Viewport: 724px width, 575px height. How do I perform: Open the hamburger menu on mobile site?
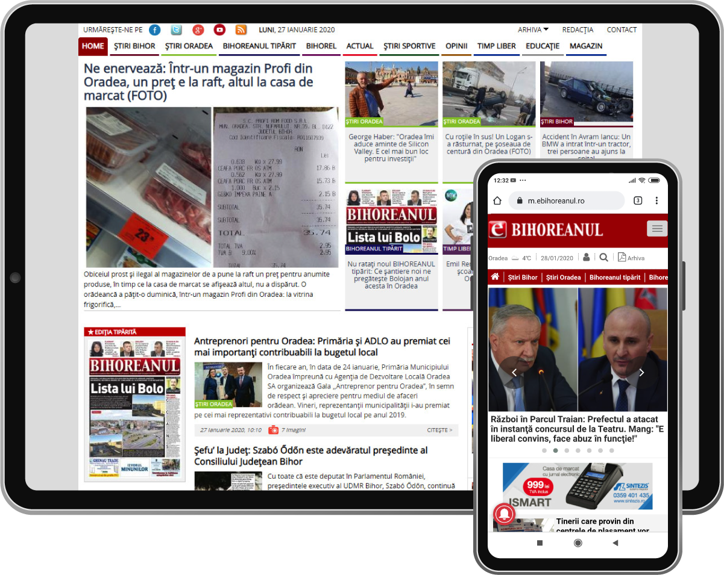(656, 229)
